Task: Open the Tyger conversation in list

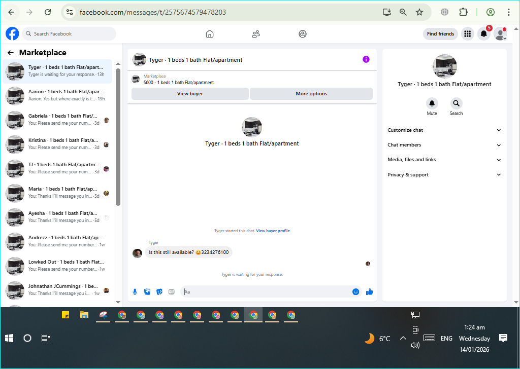Action: point(57,71)
